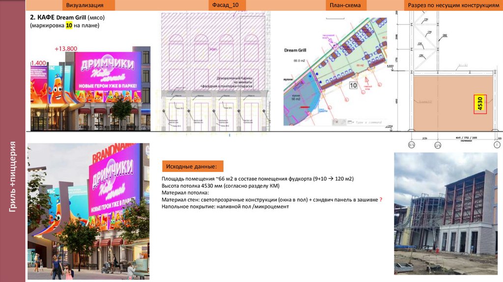Open the hatched facade drawing
The width and height of the screenshot is (503, 282).
click(x=215, y=71)
